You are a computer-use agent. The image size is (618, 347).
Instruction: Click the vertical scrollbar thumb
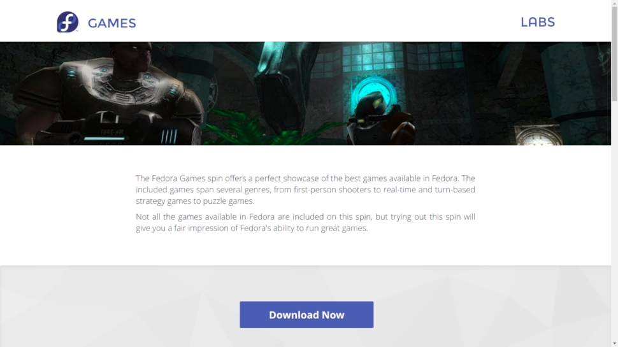[614, 53]
